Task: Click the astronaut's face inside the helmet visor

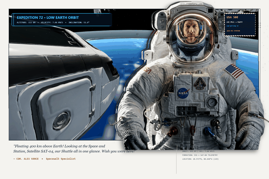Action: pos(191,32)
